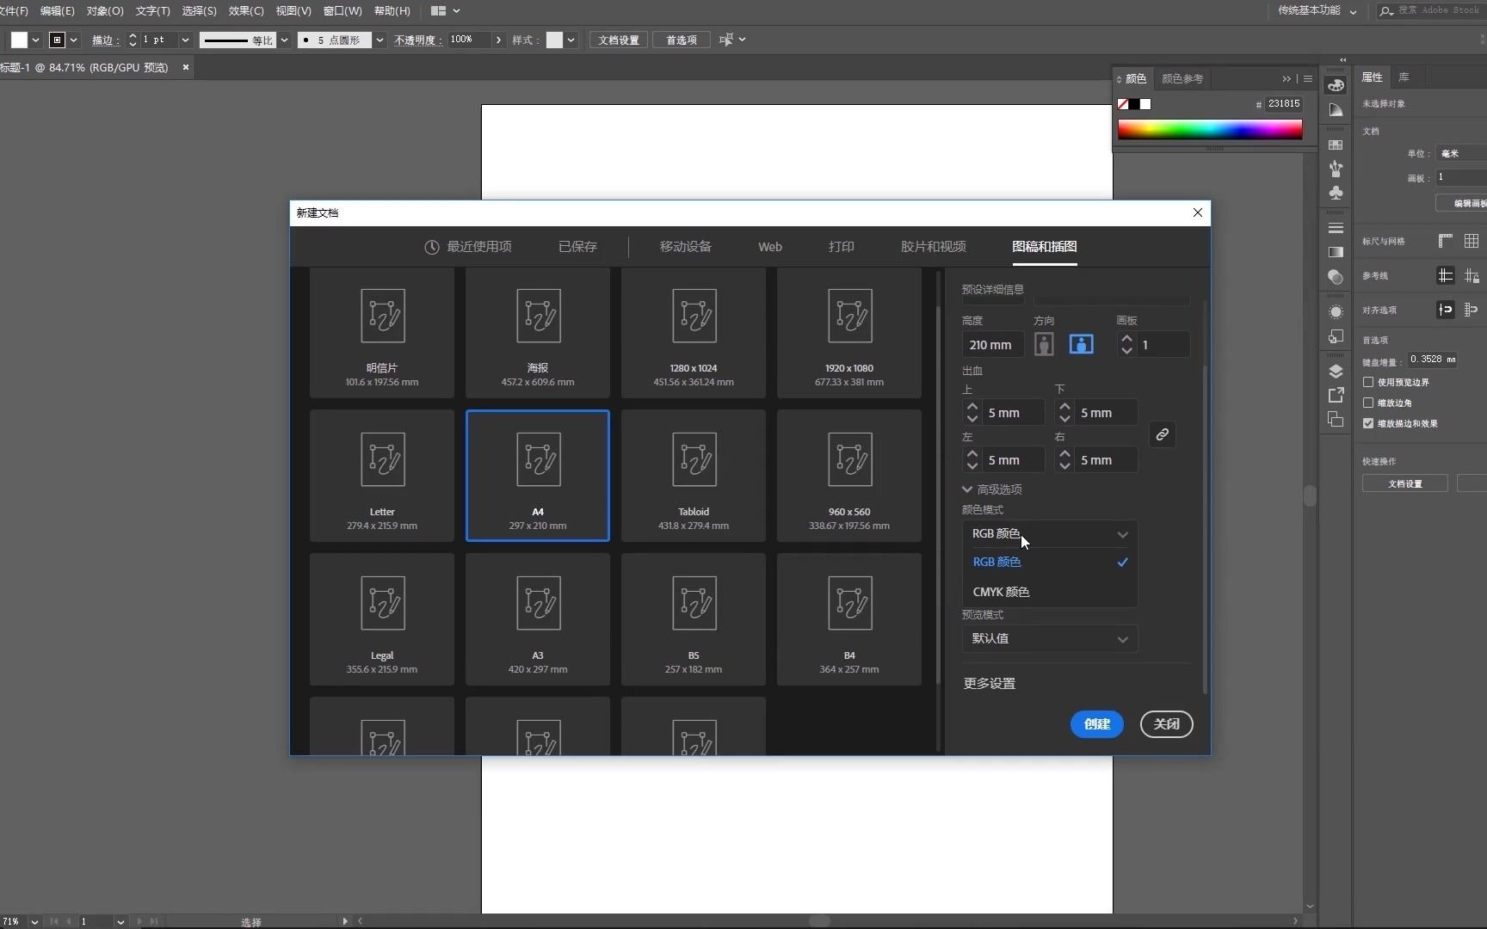Screen dimensions: 1487x929
Task: Open the Swatches panel icon
Action: pos(1336,145)
